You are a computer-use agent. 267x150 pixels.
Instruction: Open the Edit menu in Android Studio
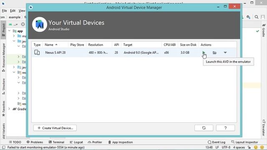(13, 11)
